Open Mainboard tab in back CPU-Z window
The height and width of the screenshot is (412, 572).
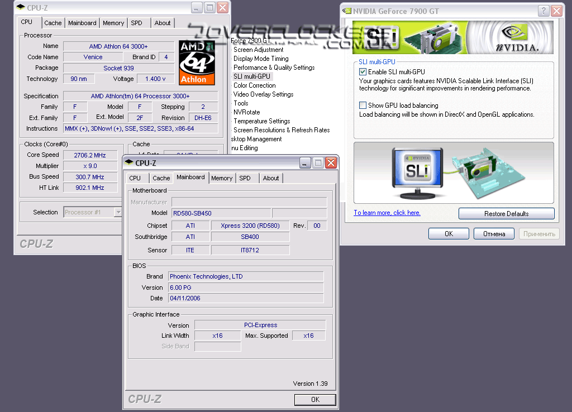[x=83, y=23]
